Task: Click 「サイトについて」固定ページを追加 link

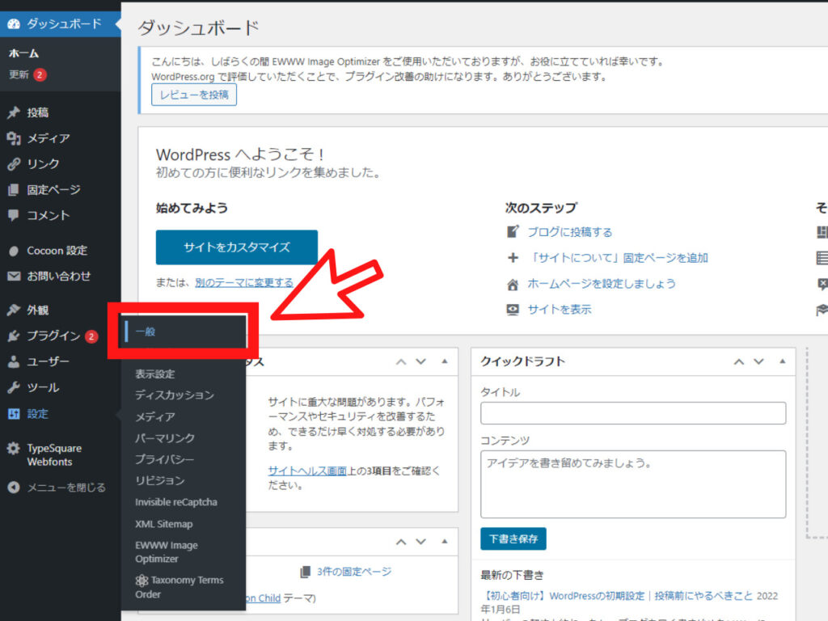Action: 618,258
